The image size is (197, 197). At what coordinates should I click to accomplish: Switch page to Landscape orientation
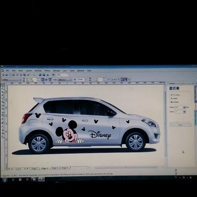(46, 80)
